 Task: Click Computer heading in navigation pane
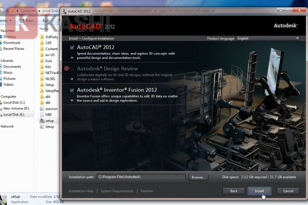pyautogui.click(x=8, y=96)
